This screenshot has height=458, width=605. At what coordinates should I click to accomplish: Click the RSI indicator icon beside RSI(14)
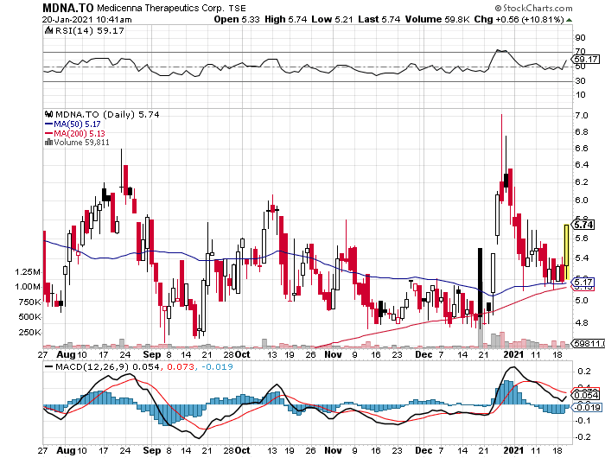(x=49, y=30)
